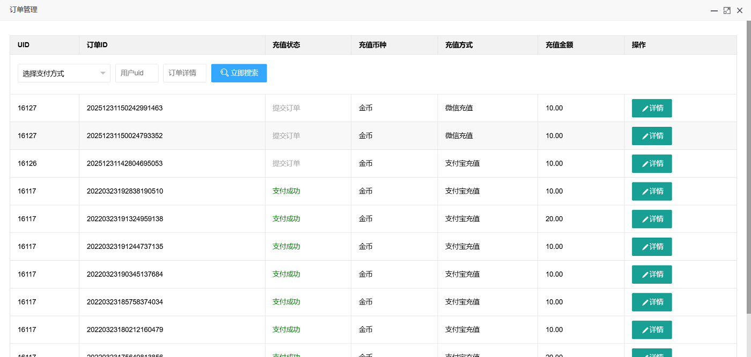Image resolution: width=751 pixels, height=357 pixels.
Task: Click pencil icon for order 20220323185758374034
Action: click(x=645, y=303)
